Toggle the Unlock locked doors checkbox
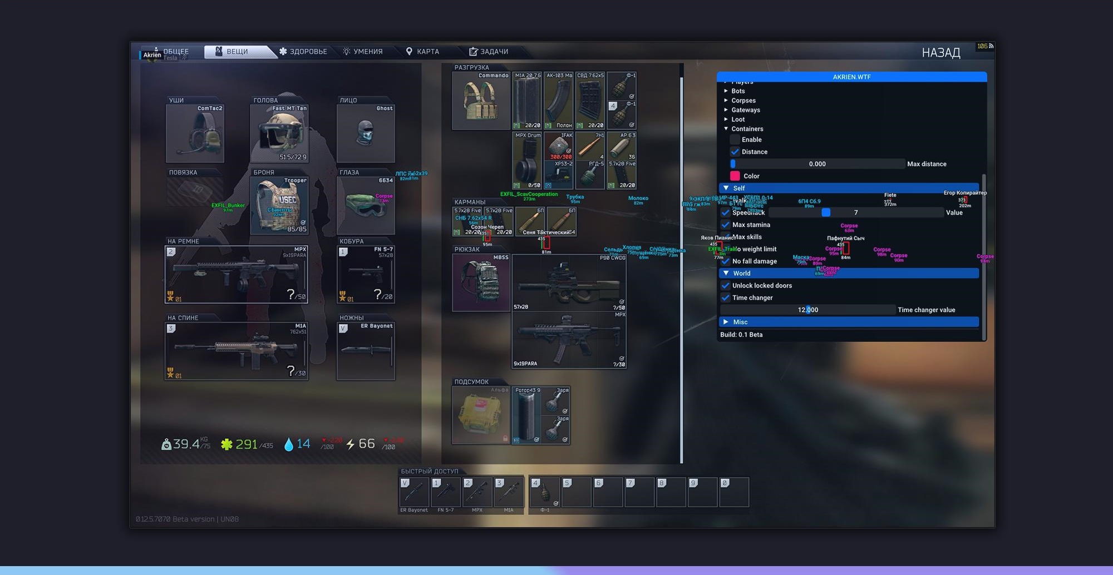 click(725, 286)
